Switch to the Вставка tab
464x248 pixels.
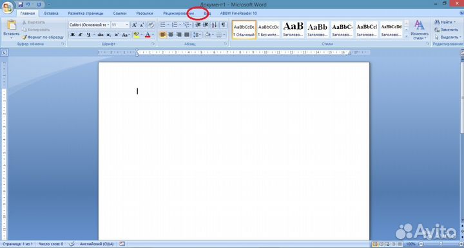pos(51,14)
